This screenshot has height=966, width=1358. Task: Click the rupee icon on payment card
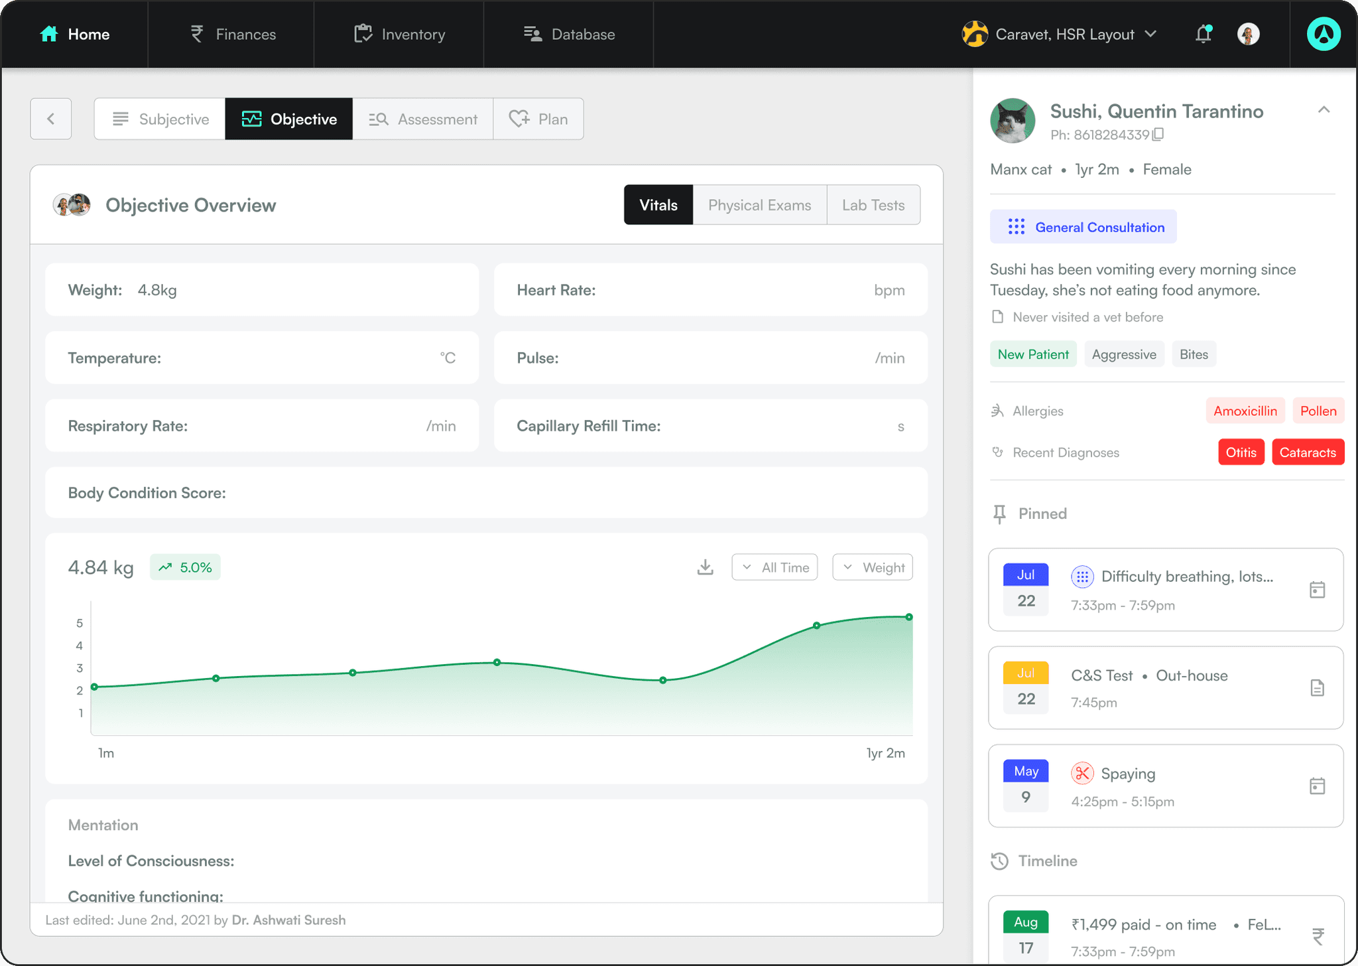1318,936
